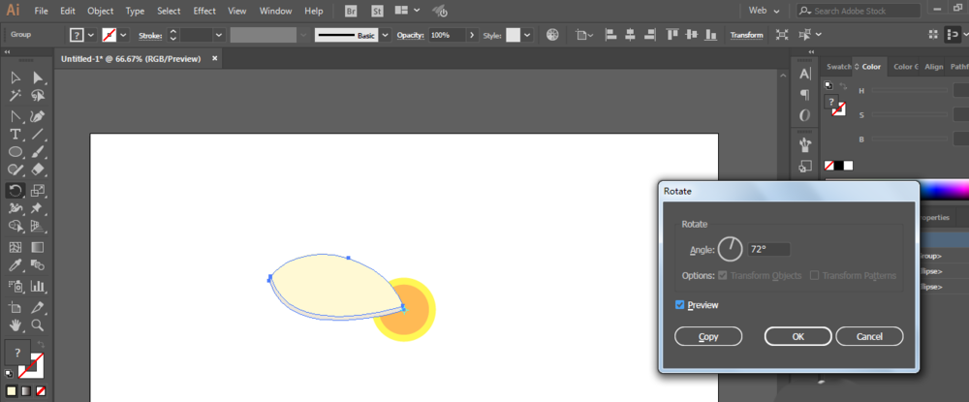Click the Isolate Selected Object icon
The width and height of the screenshot is (969, 402).
(782, 35)
